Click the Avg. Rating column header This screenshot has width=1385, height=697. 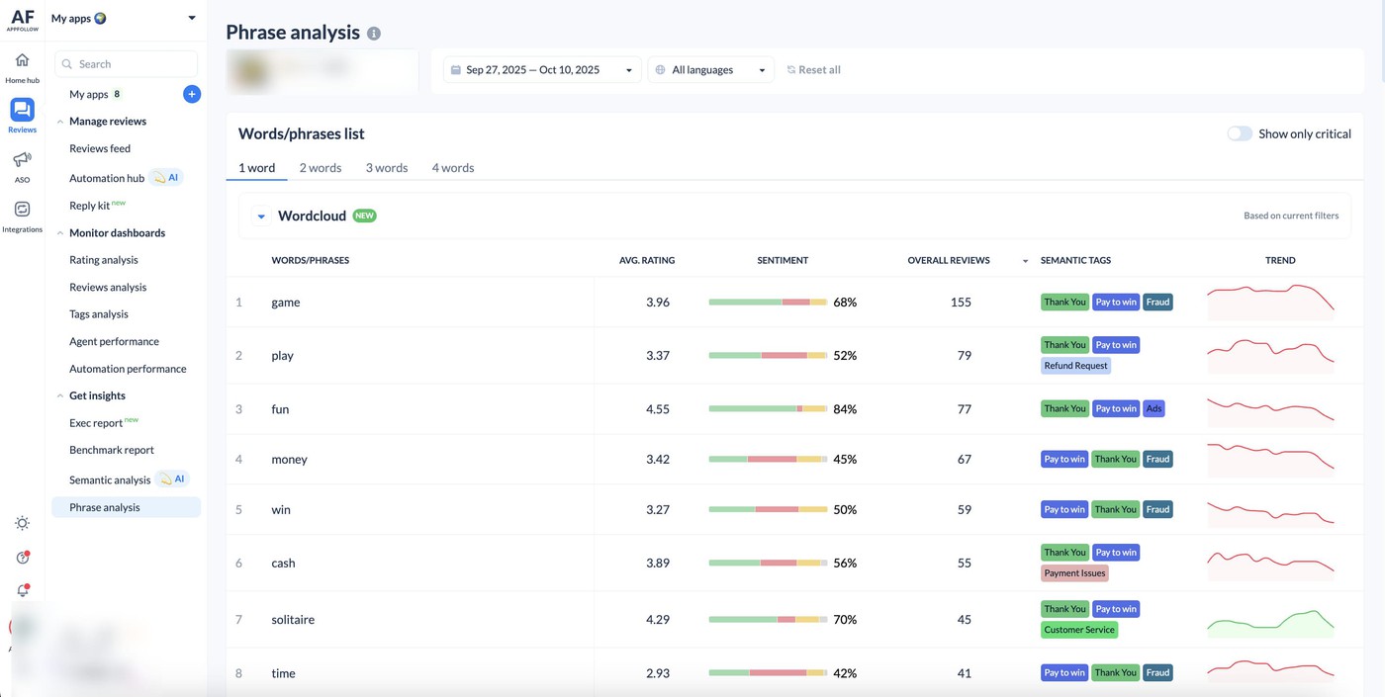coord(647,261)
